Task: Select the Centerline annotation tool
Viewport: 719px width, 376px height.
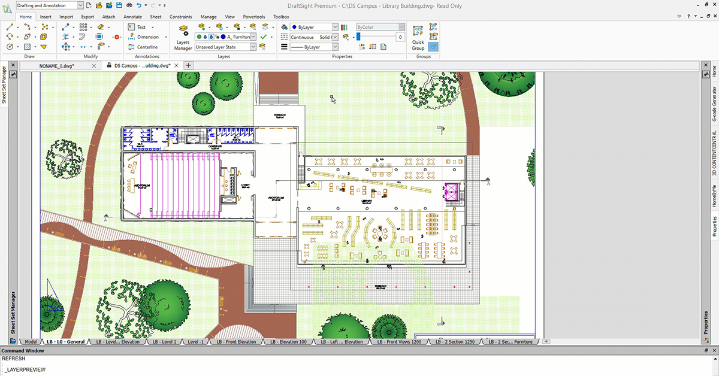Action: (x=147, y=47)
